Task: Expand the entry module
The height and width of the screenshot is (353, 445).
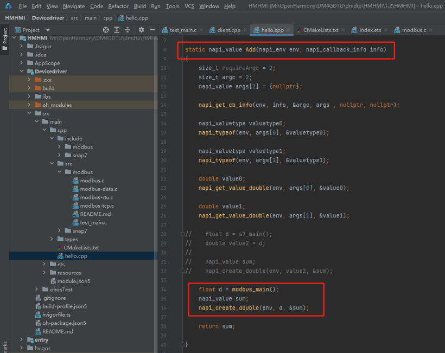Action: 22,339
